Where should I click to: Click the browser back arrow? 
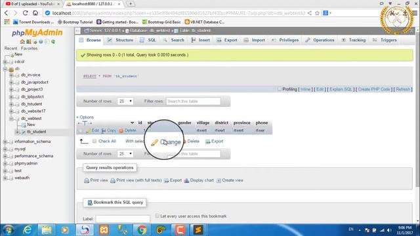click(x=7, y=13)
